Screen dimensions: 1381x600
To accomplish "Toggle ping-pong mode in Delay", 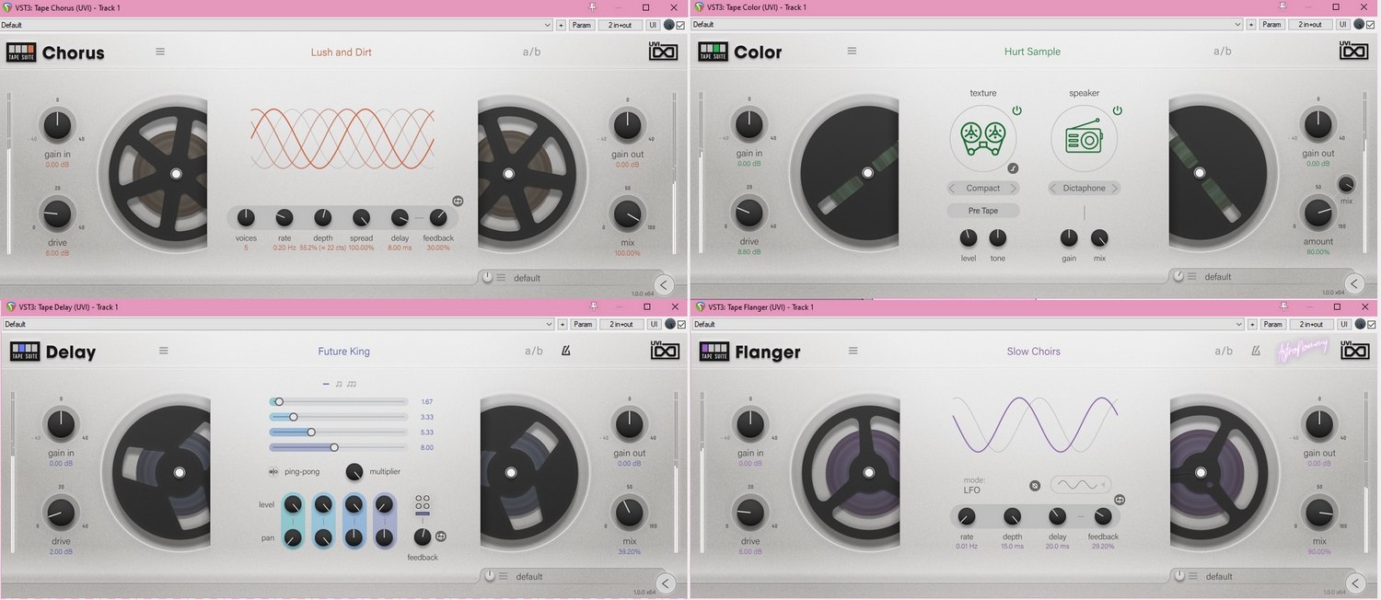I will 273,471.
